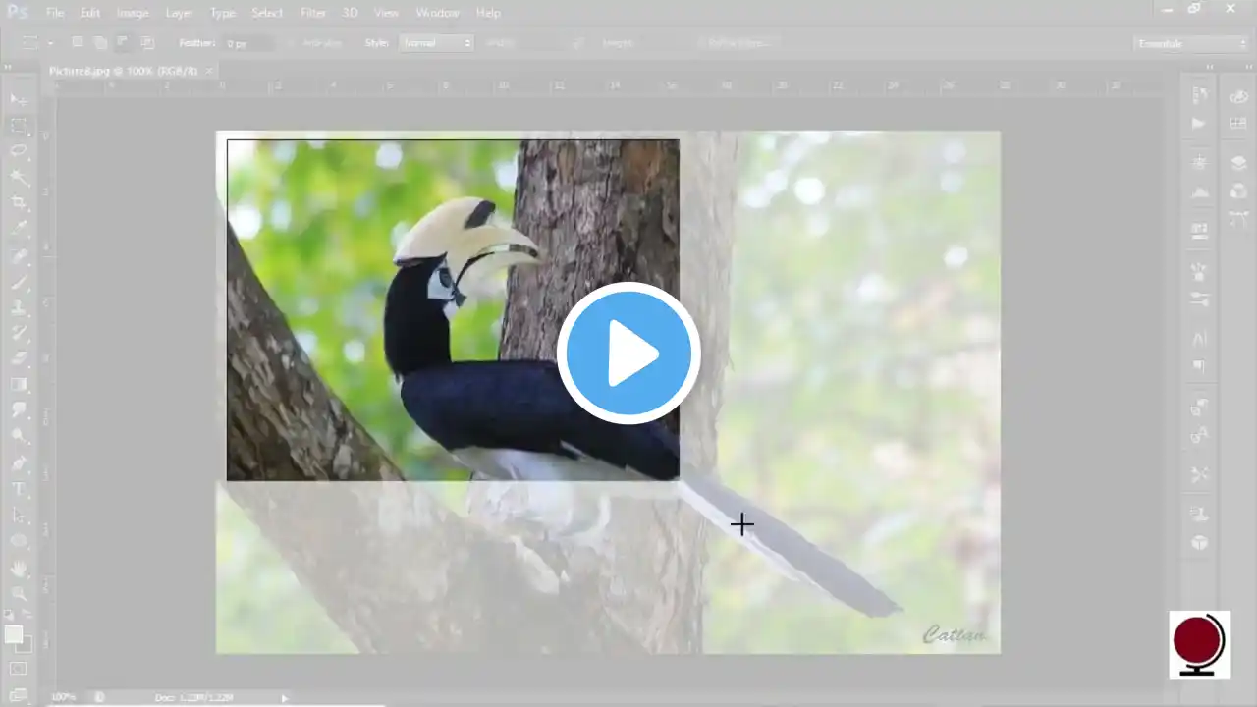Select the Move tool
The height and width of the screenshot is (707, 1257).
coord(19,100)
